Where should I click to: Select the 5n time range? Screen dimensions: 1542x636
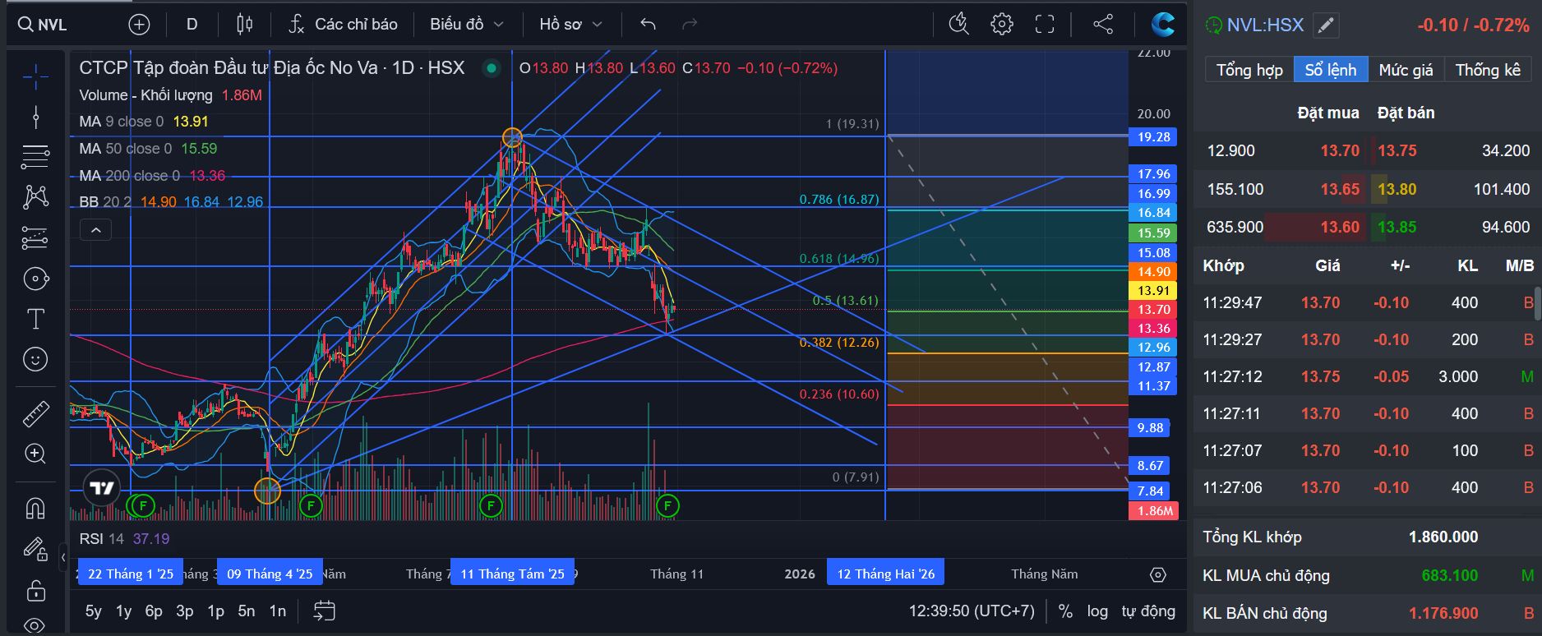coord(247,611)
